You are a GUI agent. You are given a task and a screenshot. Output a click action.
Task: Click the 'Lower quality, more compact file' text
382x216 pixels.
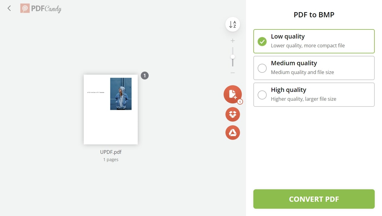(x=308, y=46)
